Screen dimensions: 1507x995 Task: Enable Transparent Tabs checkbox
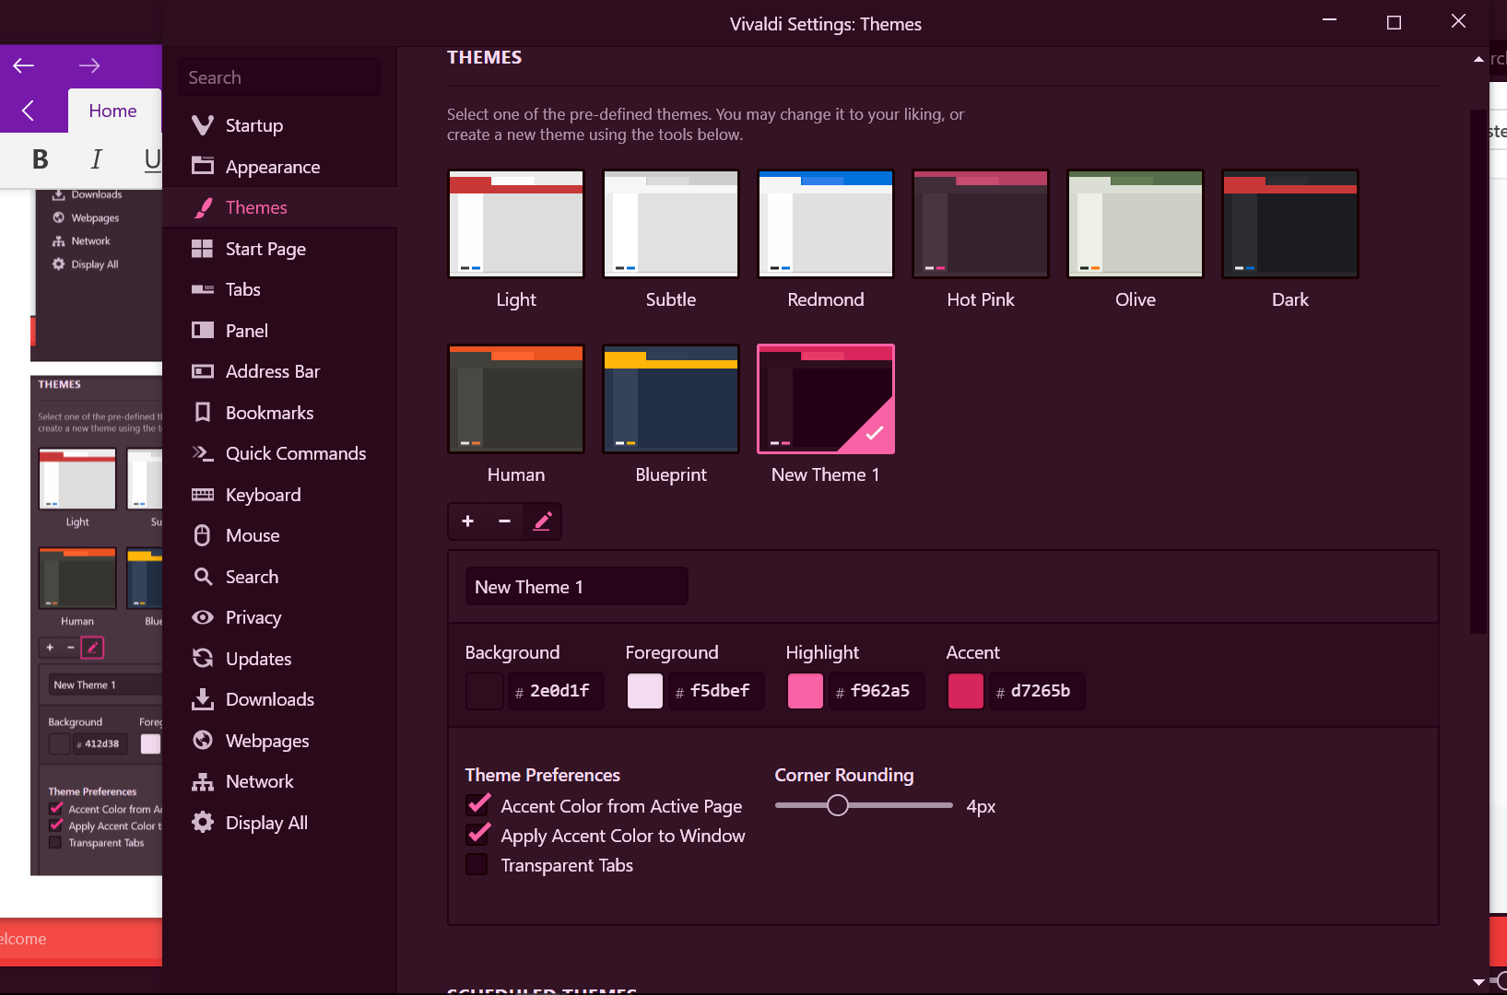(477, 865)
